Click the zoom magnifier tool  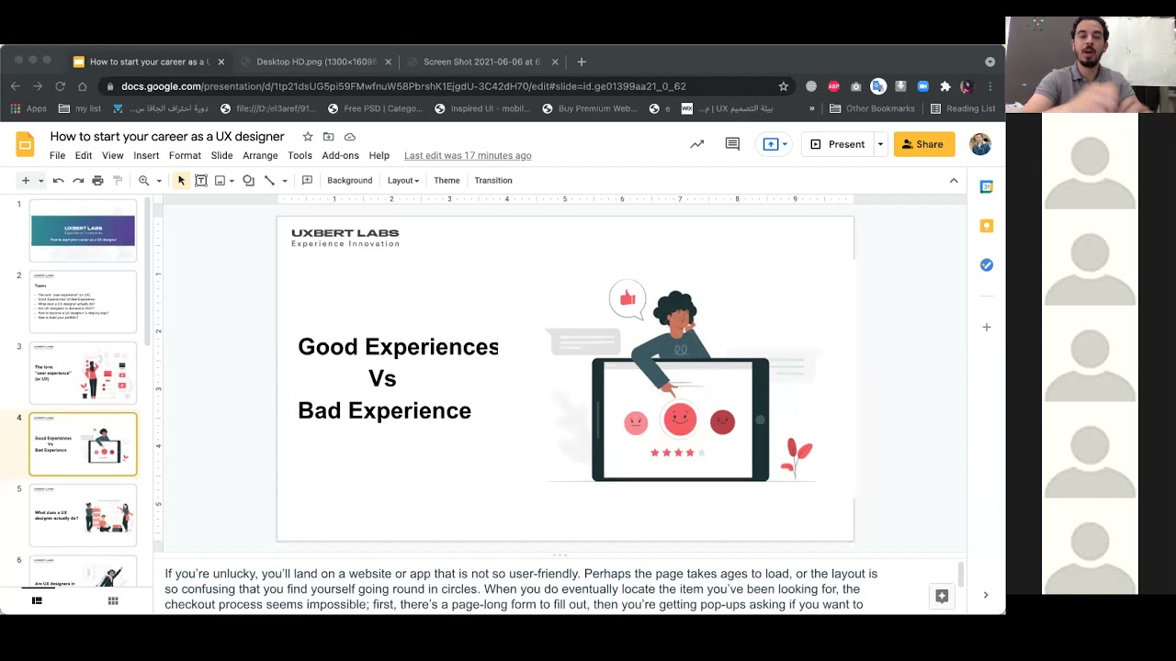[x=143, y=181]
